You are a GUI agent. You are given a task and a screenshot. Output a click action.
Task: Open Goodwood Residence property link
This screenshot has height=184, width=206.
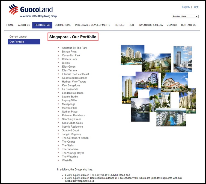(x=74, y=78)
